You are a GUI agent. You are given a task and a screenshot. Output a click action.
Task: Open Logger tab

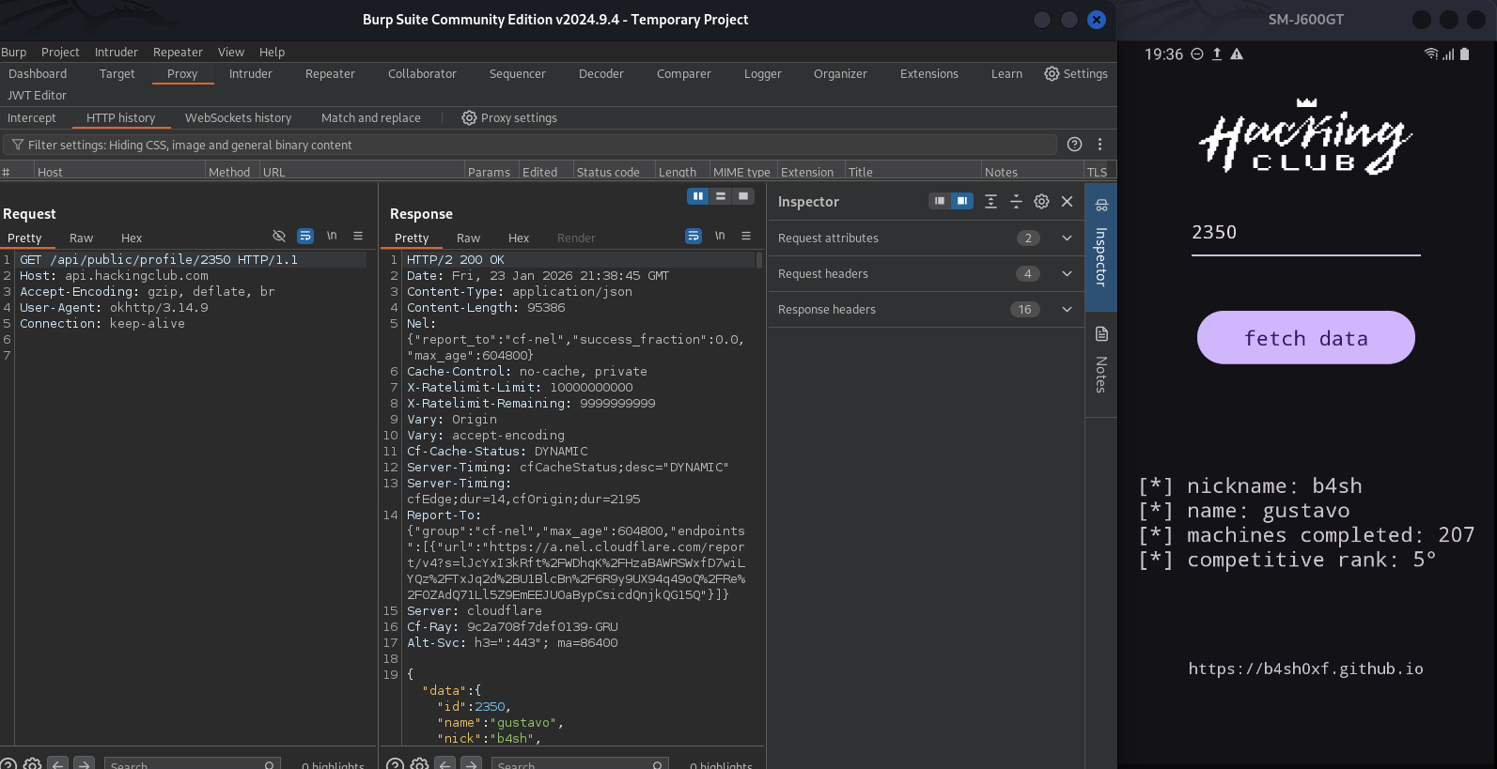pos(763,73)
